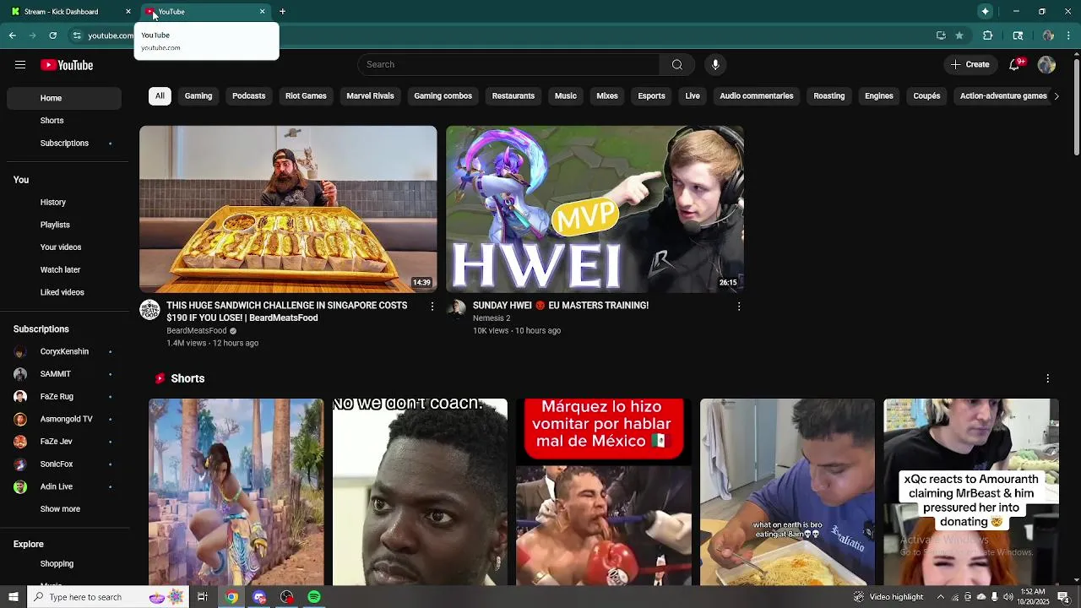Viewport: 1081px width, 608px height.
Task: Open FaZe Rug channel avatar
Action: [20, 397]
